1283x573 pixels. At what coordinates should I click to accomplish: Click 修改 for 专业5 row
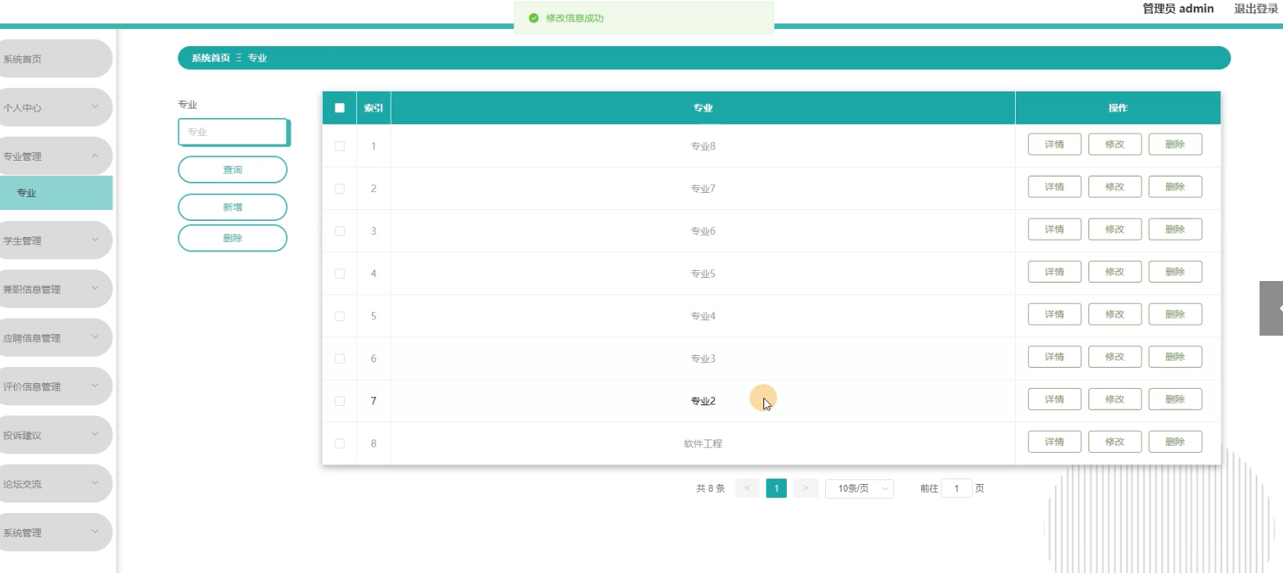(x=1115, y=272)
